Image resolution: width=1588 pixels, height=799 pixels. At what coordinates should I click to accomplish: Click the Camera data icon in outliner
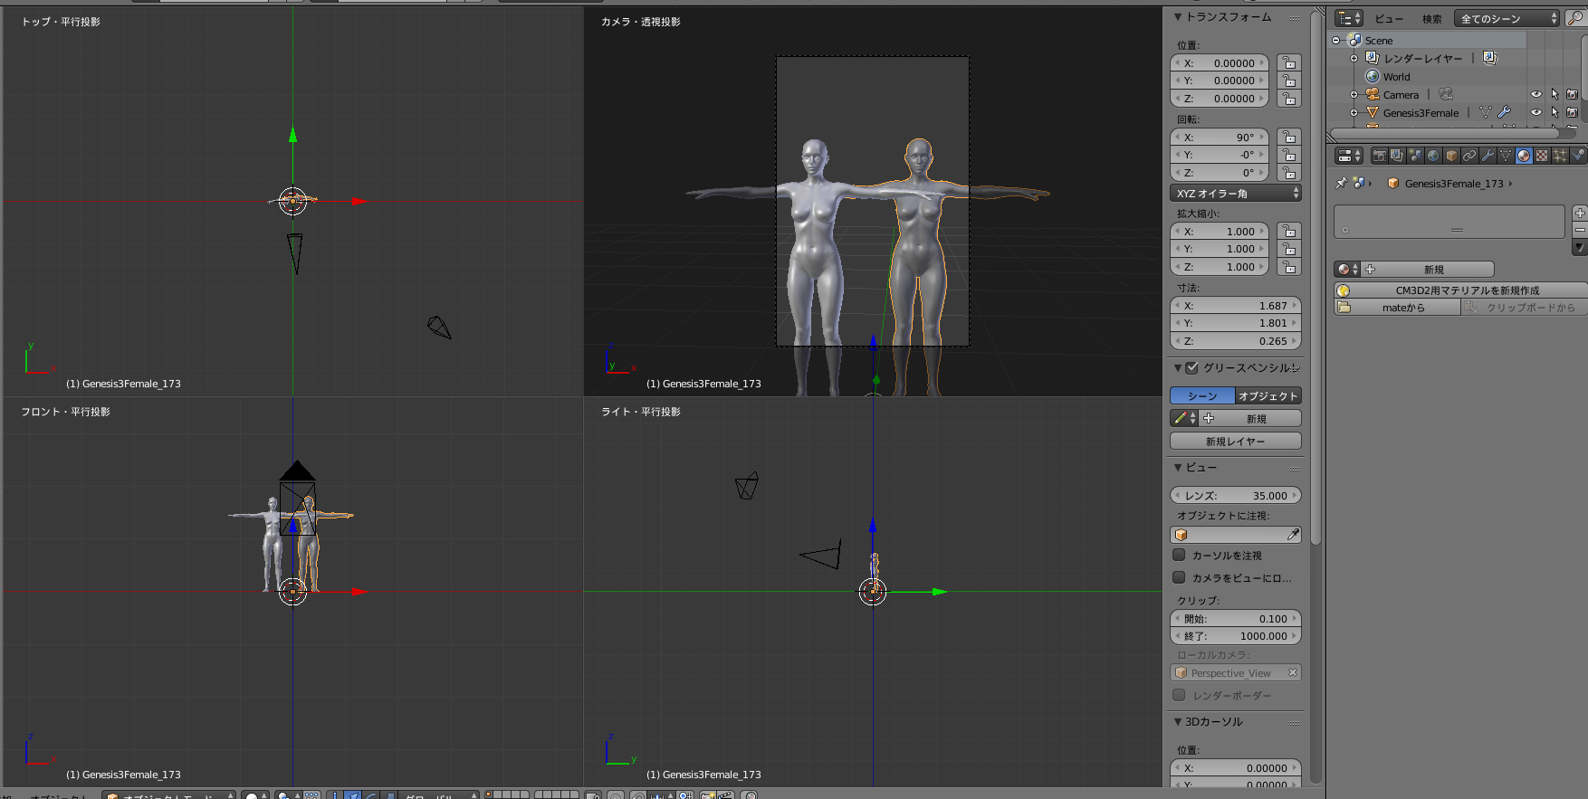[1446, 94]
